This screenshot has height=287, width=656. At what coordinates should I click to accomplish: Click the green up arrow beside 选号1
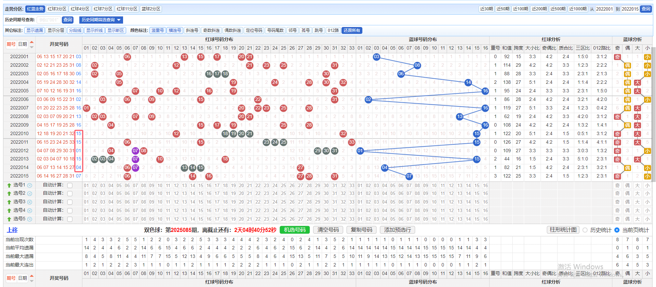[x=9, y=185]
